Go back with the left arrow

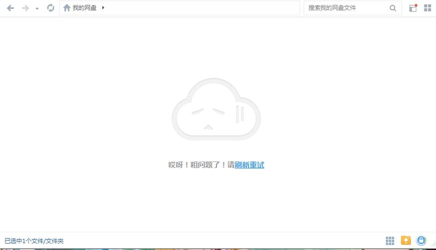pos(11,8)
